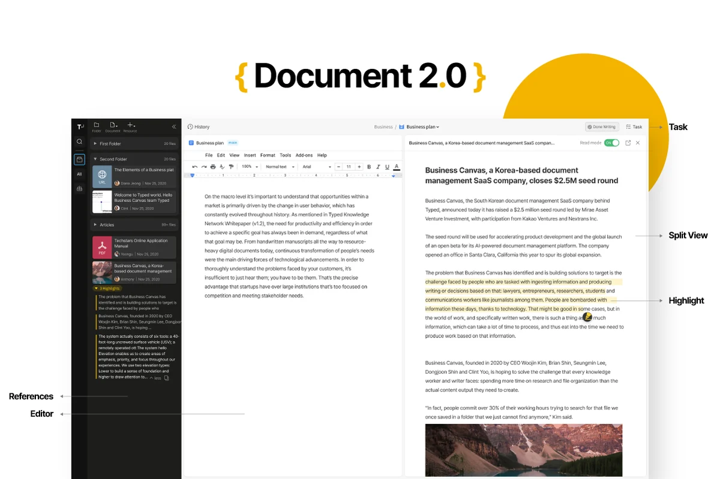This screenshot has height=479, width=720.
Task: Open the Normal text style dropdown
Action: tap(280, 167)
